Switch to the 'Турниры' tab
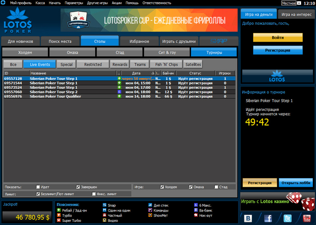 pyautogui.click(x=214, y=52)
